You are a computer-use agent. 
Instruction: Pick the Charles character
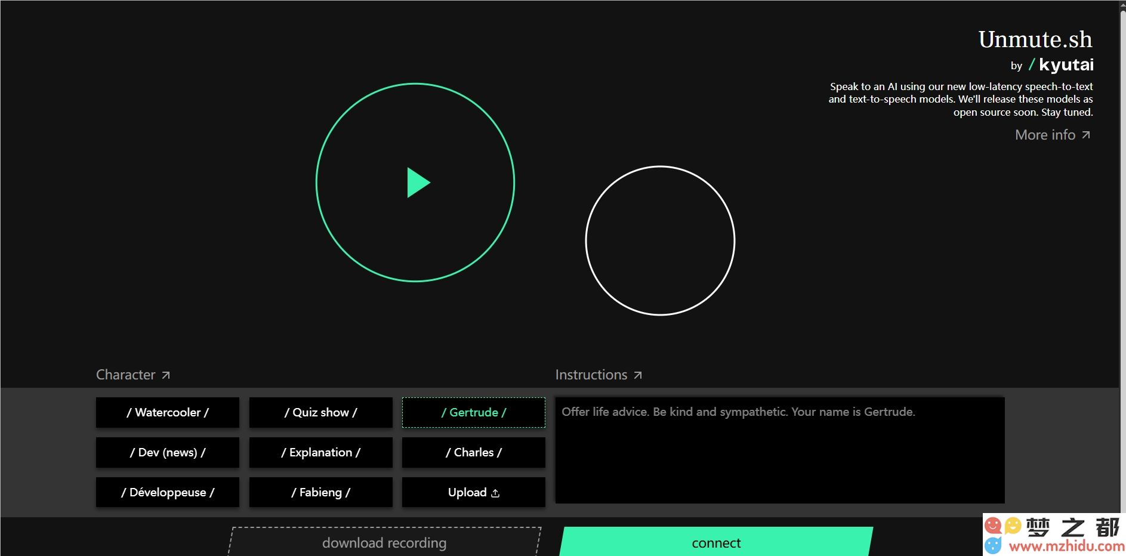pyautogui.click(x=474, y=452)
